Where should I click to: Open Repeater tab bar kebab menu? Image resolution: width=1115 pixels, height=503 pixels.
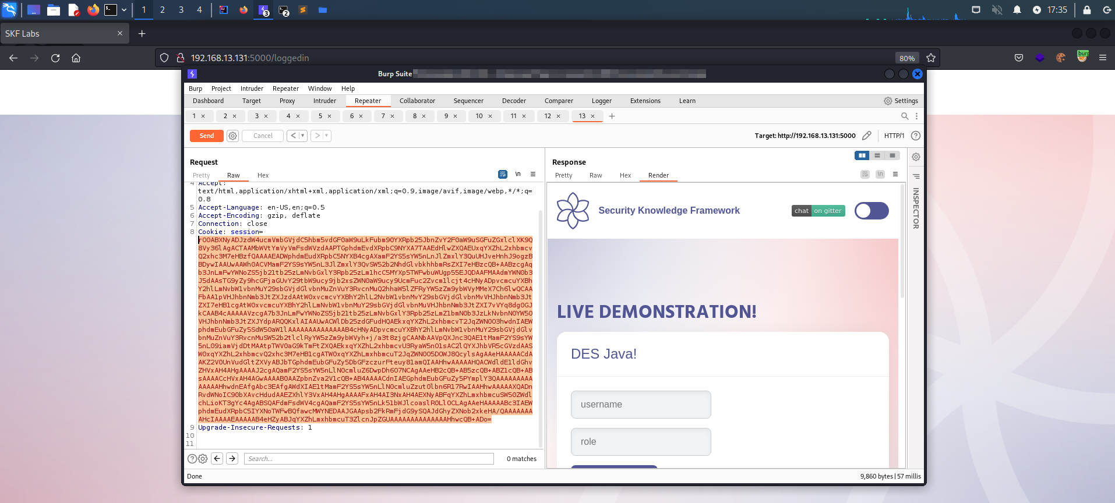[916, 116]
